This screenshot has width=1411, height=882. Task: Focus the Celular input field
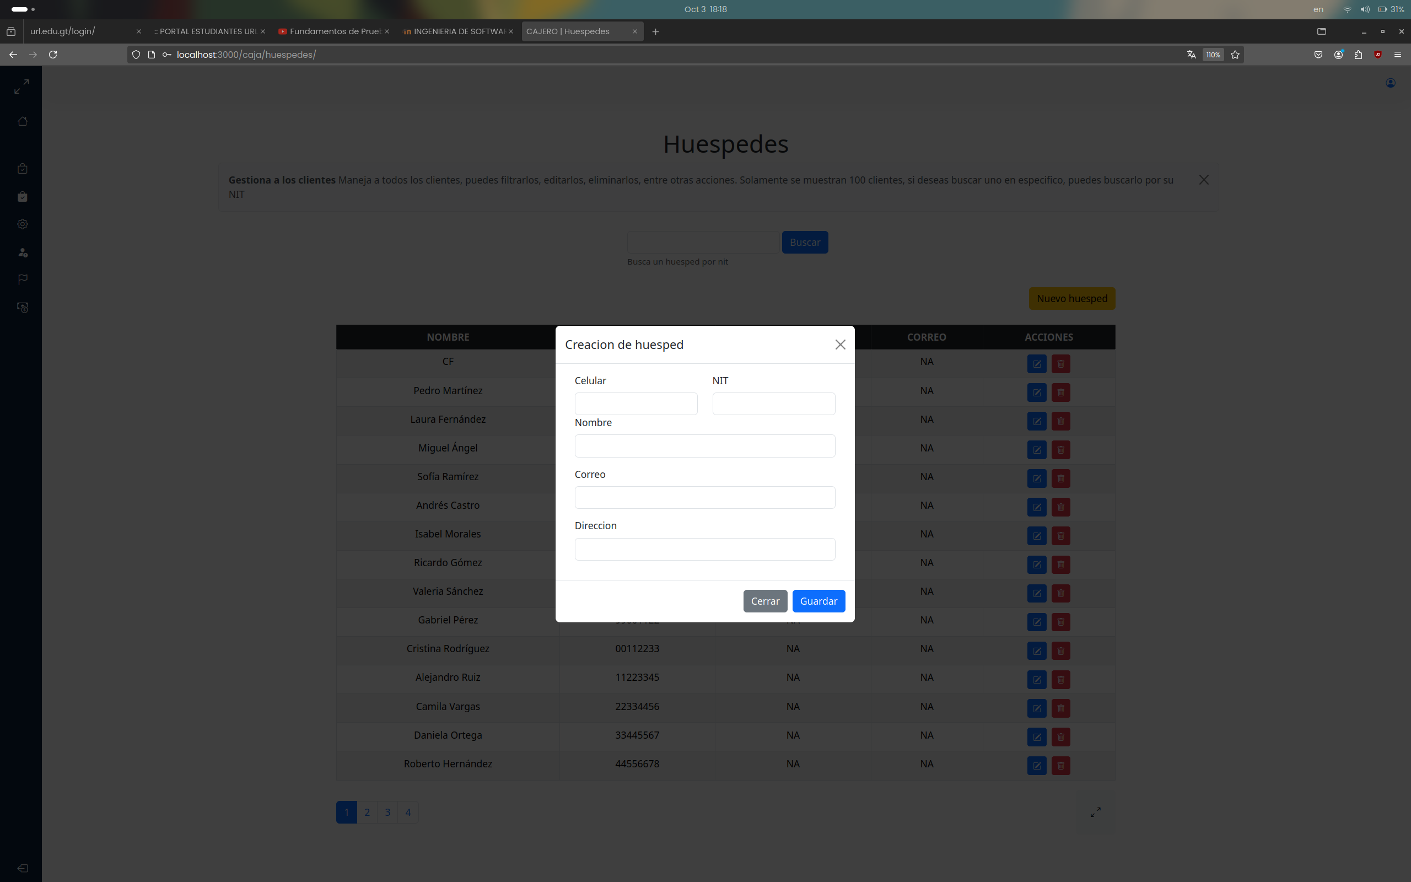(x=636, y=404)
